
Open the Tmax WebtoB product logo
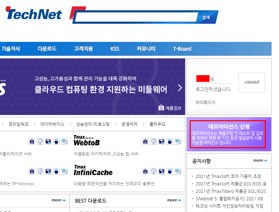coord(87,140)
